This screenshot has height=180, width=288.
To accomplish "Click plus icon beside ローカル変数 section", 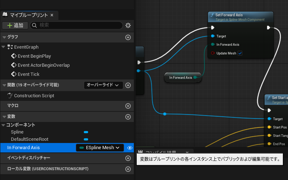I will (128, 169).
